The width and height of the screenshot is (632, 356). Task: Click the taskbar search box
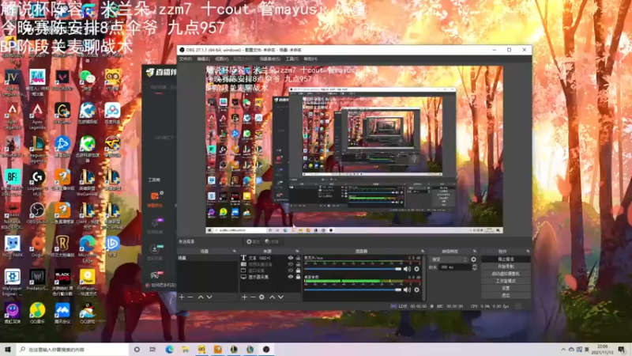(x=73, y=350)
